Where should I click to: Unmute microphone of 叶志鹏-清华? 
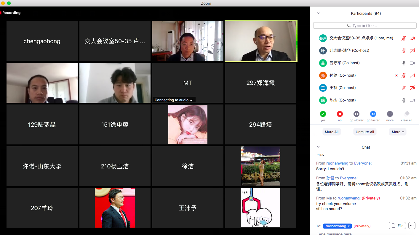click(404, 51)
